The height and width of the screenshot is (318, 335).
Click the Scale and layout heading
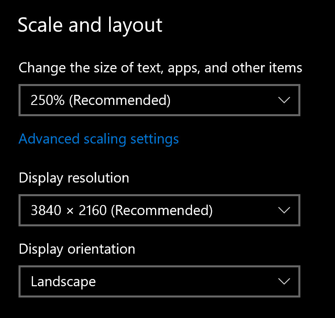90,25
